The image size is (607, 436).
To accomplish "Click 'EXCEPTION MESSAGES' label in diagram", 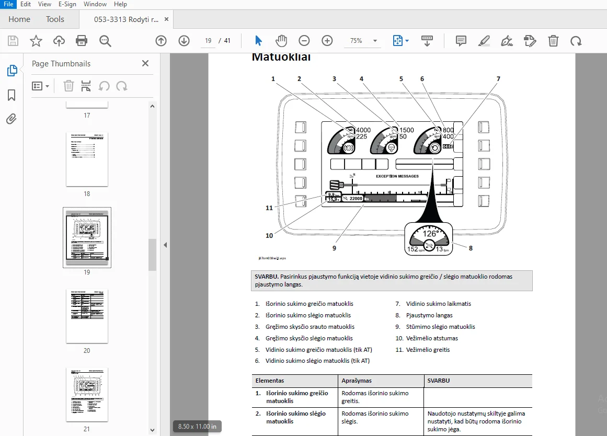I will pyautogui.click(x=397, y=176).
